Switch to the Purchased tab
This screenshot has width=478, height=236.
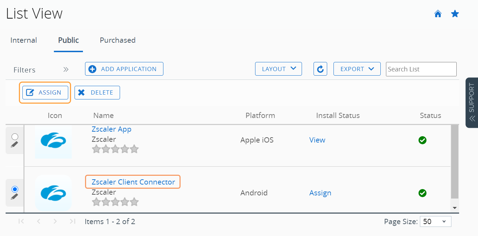(118, 40)
